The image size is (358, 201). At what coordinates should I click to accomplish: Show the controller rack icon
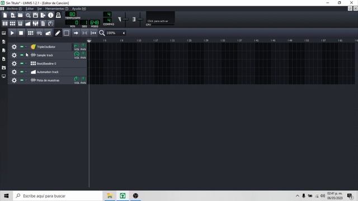pos(50,23)
